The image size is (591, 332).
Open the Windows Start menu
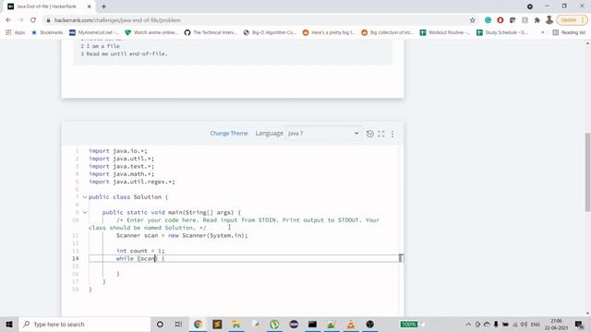tap(9, 324)
